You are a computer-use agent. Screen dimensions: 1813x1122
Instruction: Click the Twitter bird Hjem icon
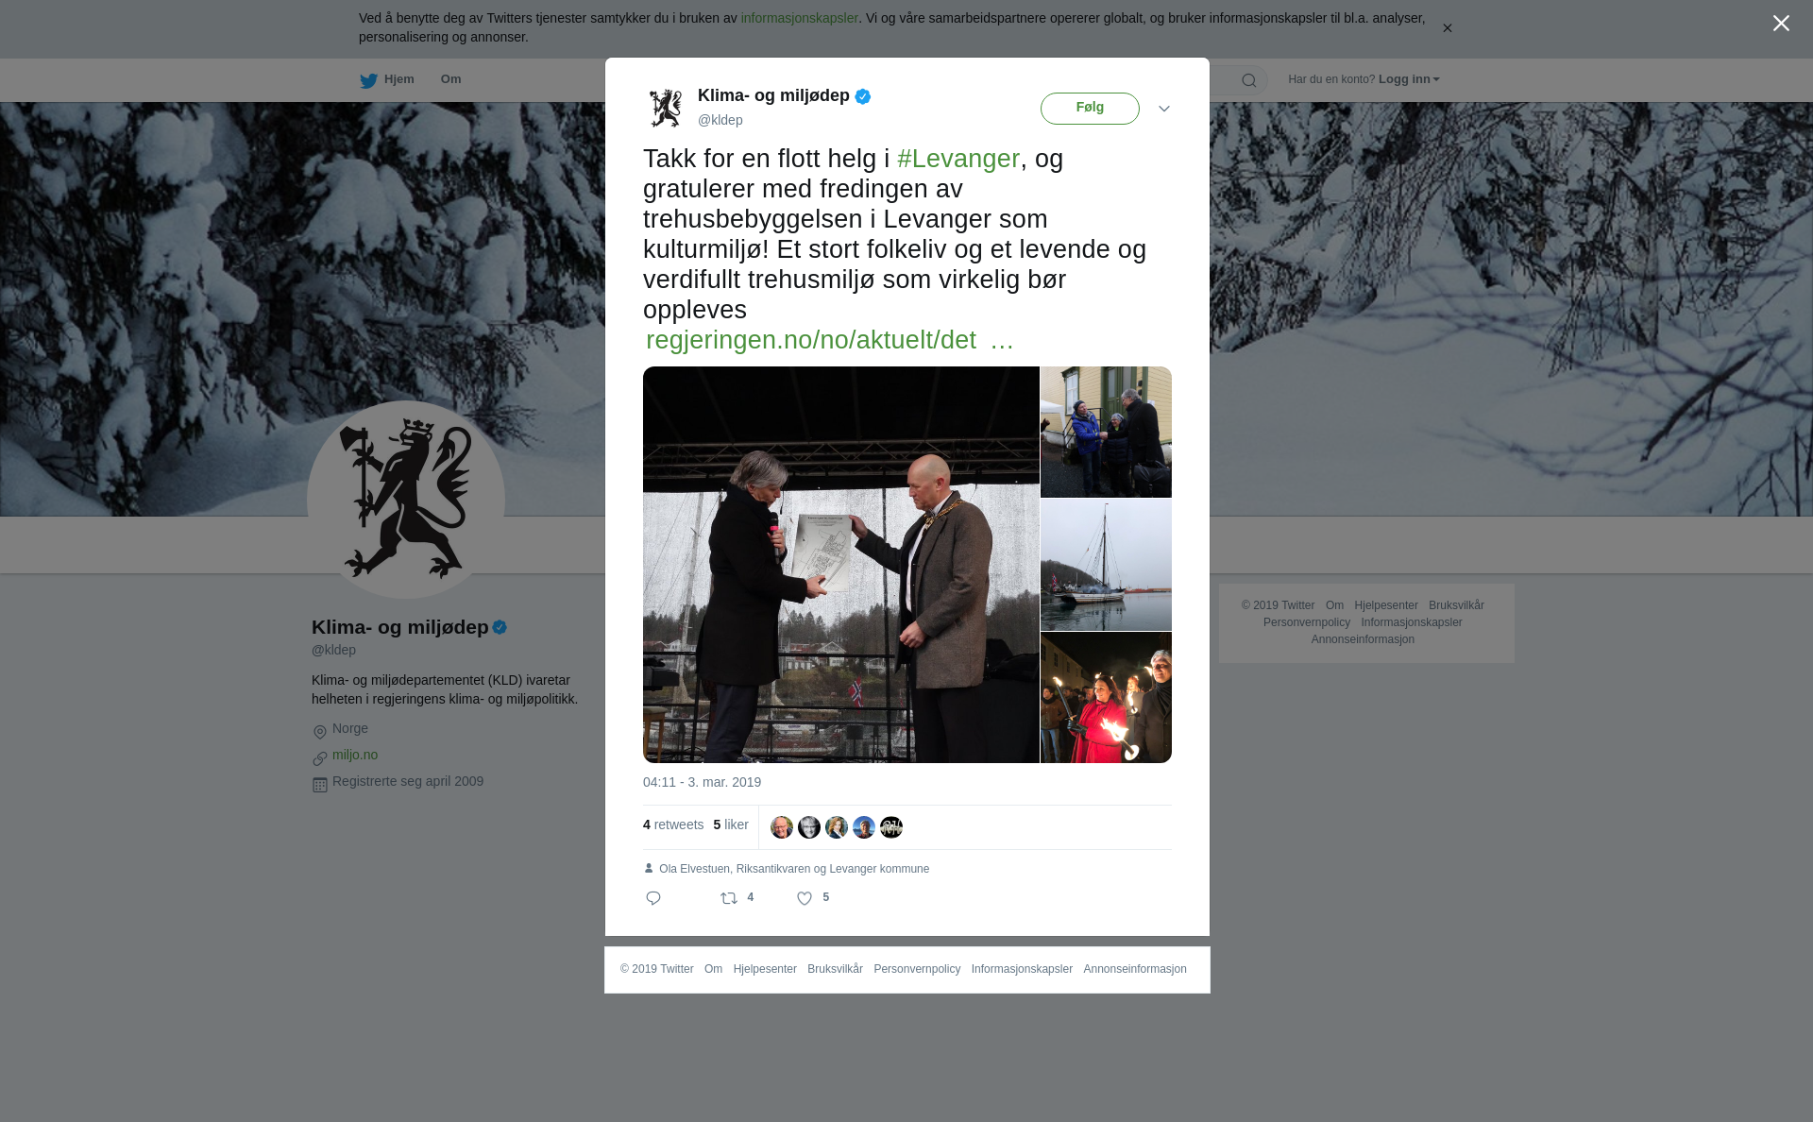tap(368, 80)
